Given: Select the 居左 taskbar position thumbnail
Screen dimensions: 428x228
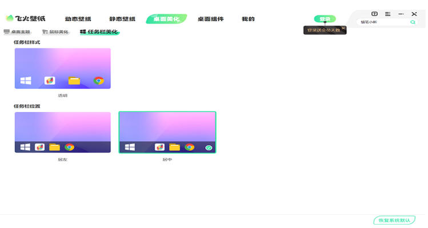Looking at the screenshot, I should [63, 132].
